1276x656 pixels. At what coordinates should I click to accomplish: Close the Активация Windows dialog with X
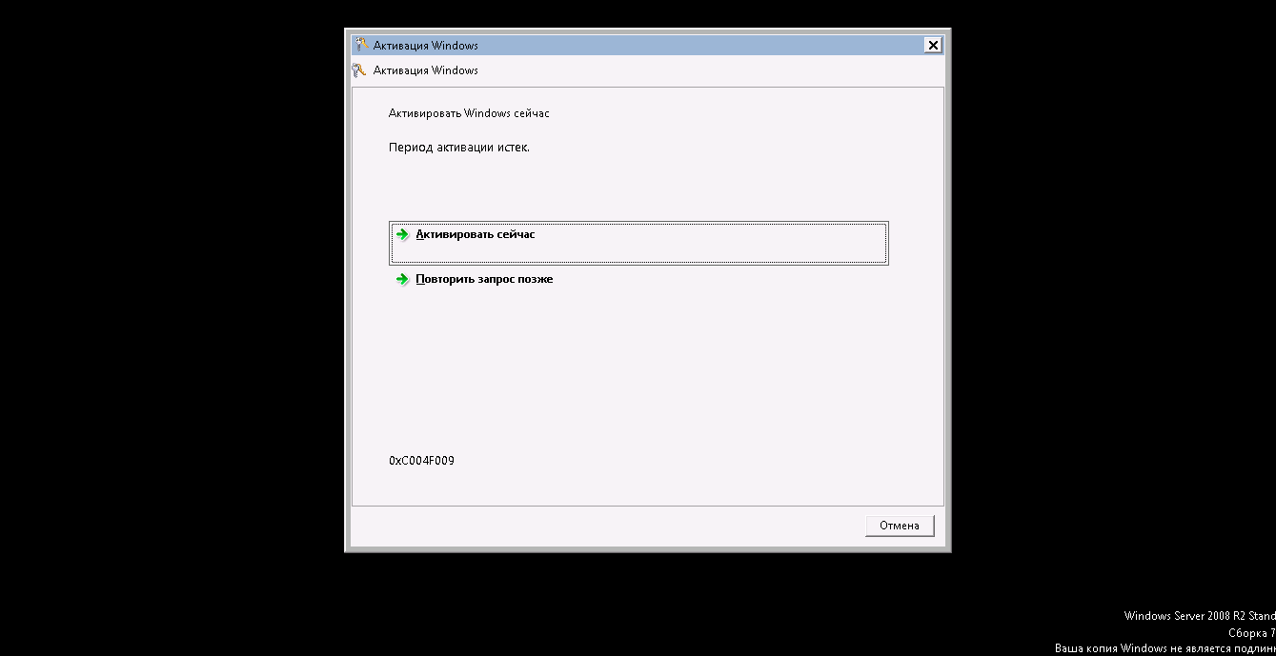pyautogui.click(x=933, y=45)
